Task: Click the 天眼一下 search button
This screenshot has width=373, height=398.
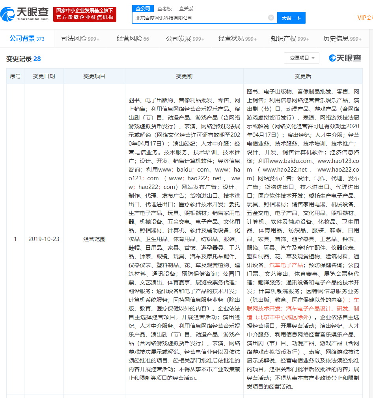Action: point(291,18)
